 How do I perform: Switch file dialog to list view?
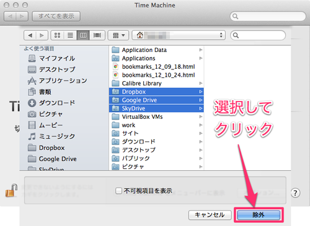pos(70,35)
